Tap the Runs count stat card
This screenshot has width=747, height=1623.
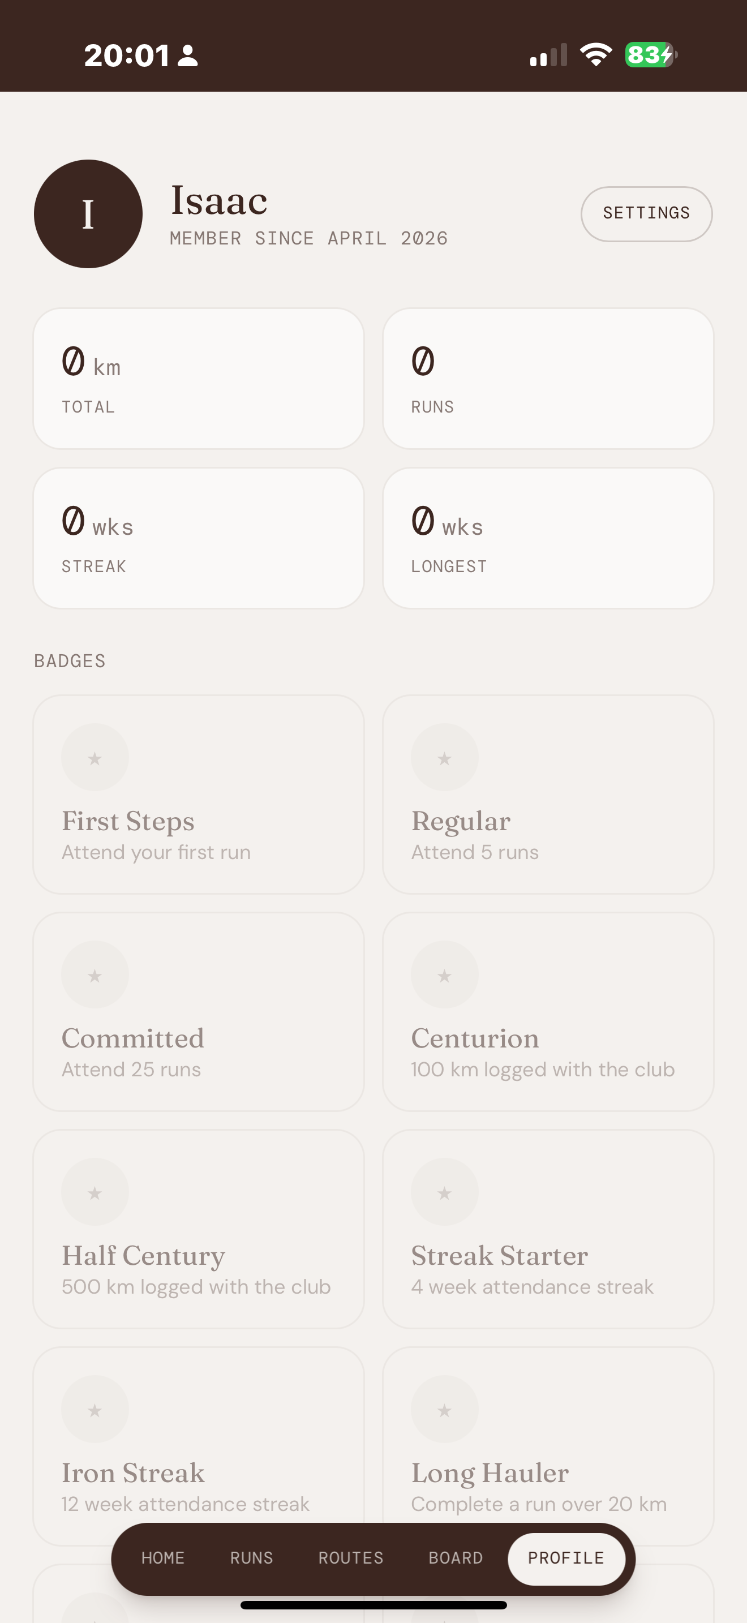pos(548,379)
